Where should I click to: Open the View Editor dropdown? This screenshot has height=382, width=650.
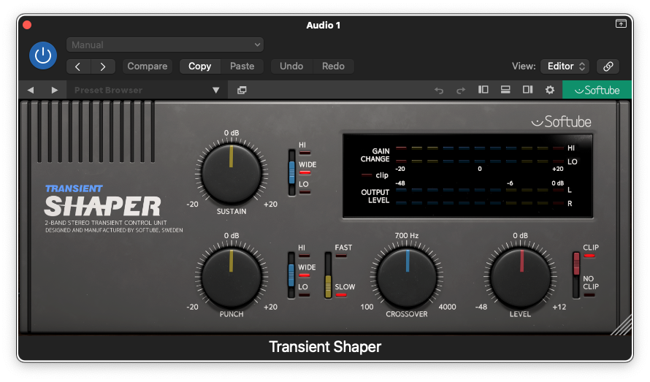[x=565, y=66]
